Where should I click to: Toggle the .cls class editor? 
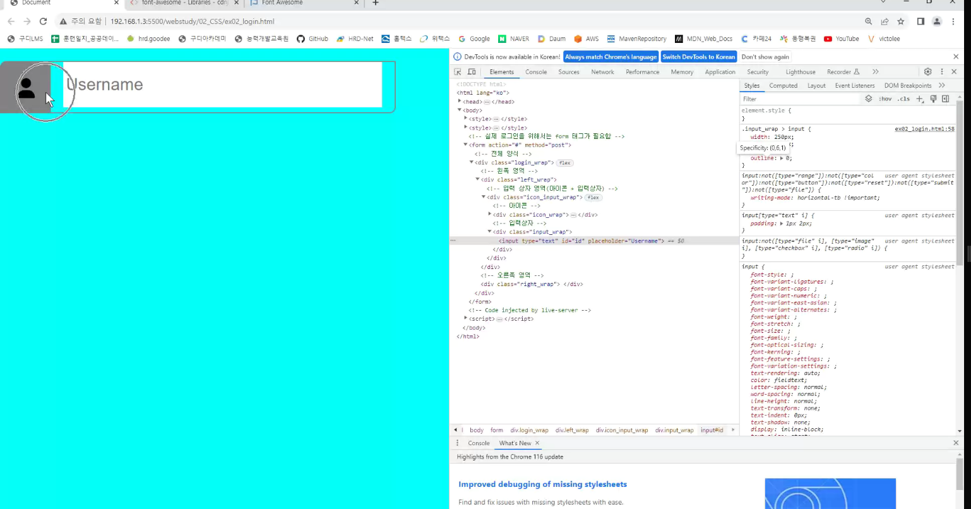904,99
